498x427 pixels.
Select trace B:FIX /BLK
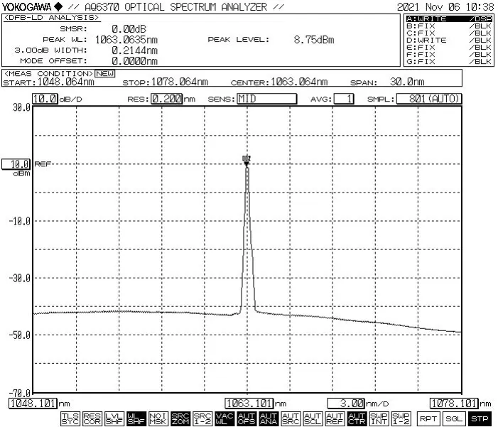coord(449,26)
